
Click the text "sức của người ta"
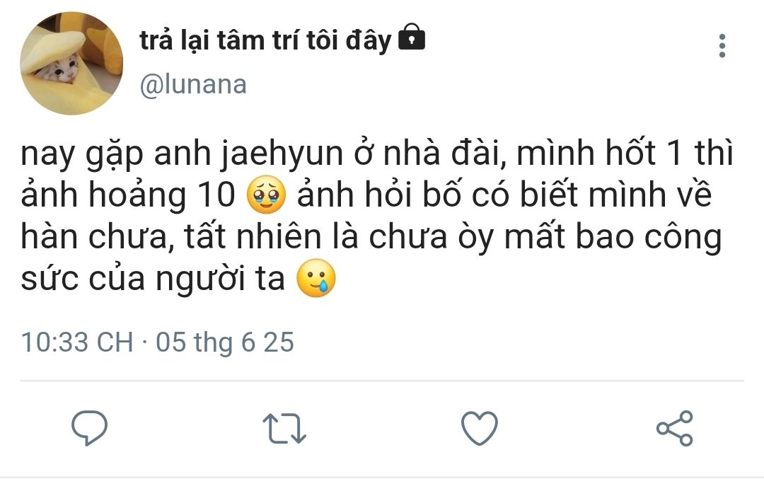153,279
